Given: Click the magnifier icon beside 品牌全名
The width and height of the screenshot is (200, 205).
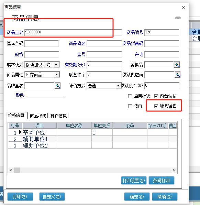Looking at the screenshot, I should 57,86.
